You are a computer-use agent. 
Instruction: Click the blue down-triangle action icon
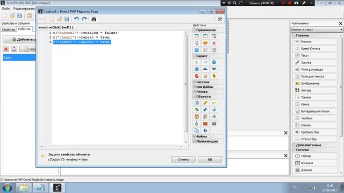(214, 69)
